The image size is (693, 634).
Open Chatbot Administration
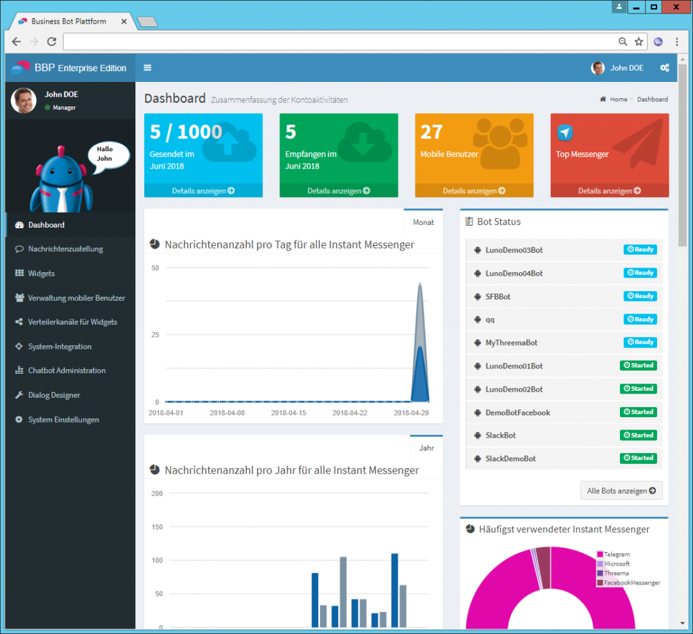(x=70, y=371)
